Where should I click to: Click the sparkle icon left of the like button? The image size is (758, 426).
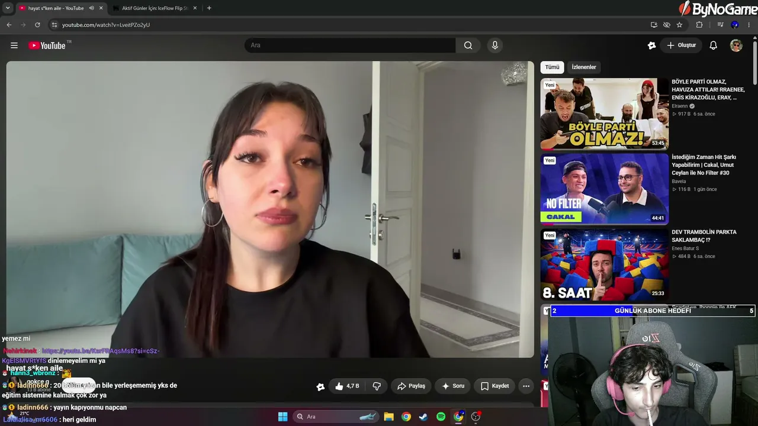coord(320,387)
